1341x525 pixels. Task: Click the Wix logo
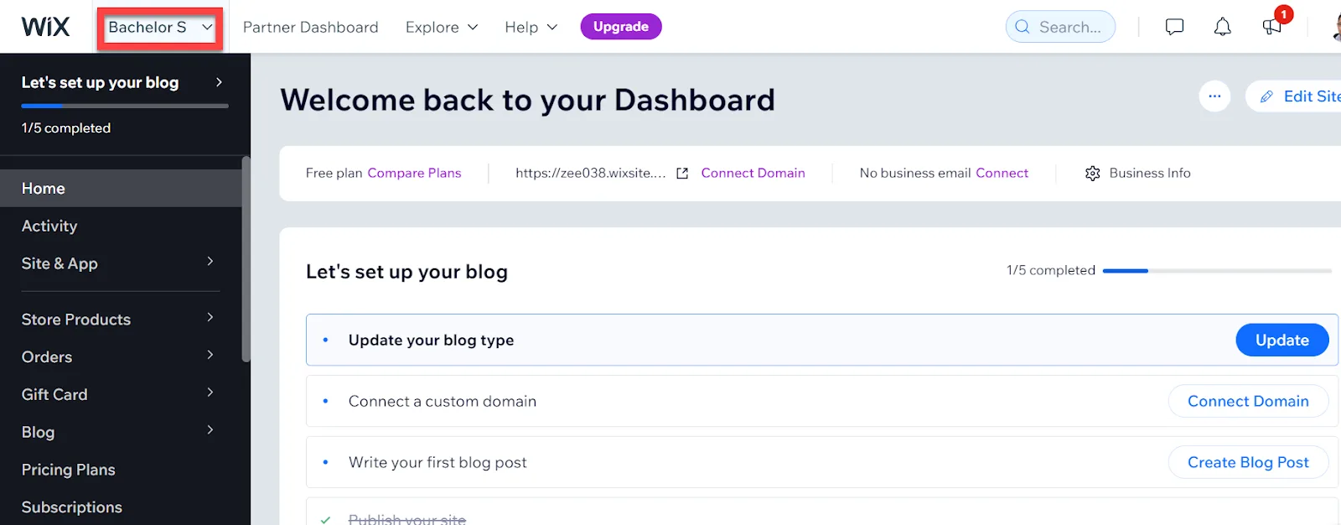tap(45, 27)
